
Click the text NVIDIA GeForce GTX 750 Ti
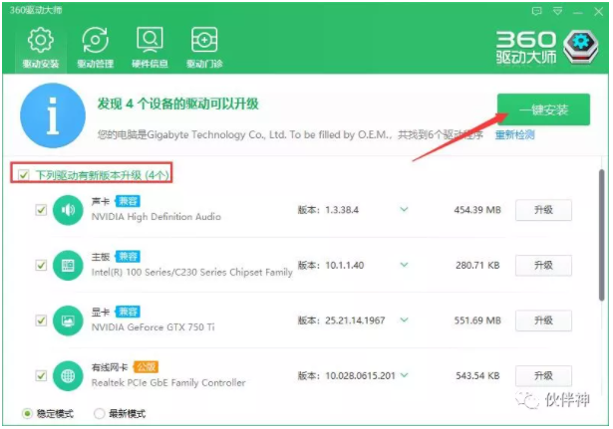coord(153,327)
